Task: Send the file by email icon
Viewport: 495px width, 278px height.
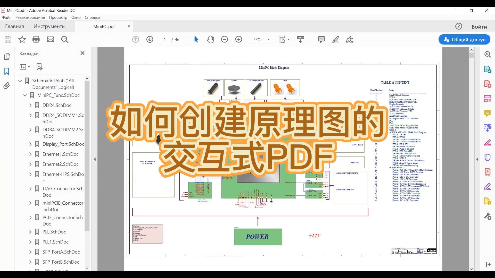Action: tap(51, 39)
